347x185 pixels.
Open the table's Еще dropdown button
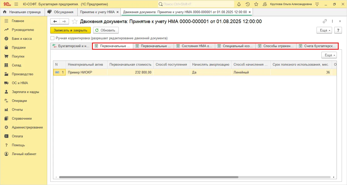pyautogui.click(x=329, y=55)
